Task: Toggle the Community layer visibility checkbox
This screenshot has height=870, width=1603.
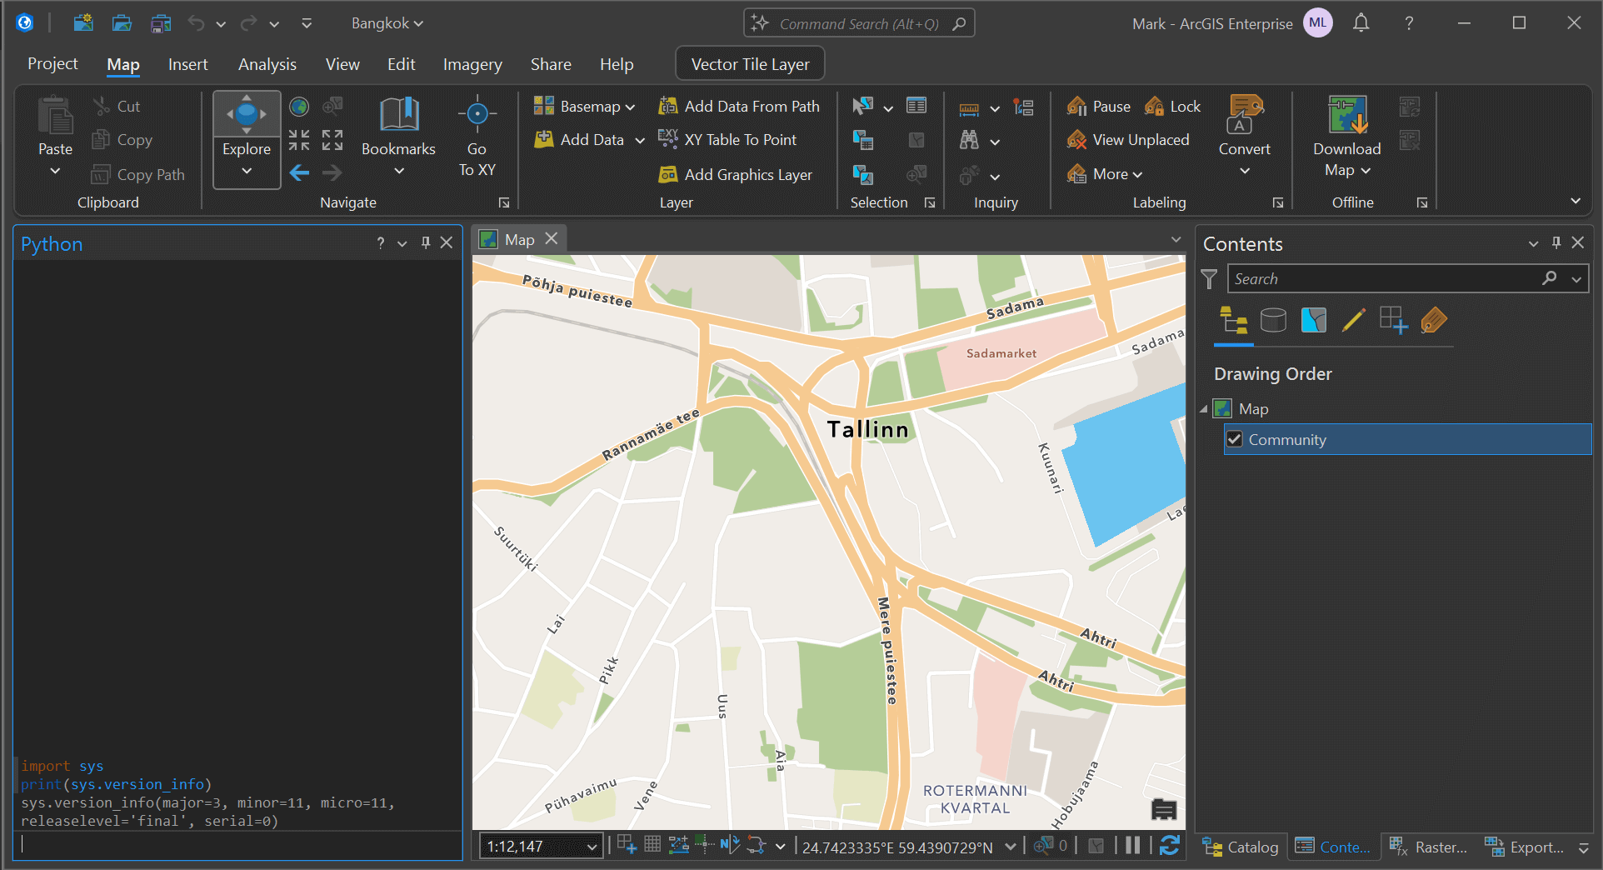Action: pos(1235,439)
